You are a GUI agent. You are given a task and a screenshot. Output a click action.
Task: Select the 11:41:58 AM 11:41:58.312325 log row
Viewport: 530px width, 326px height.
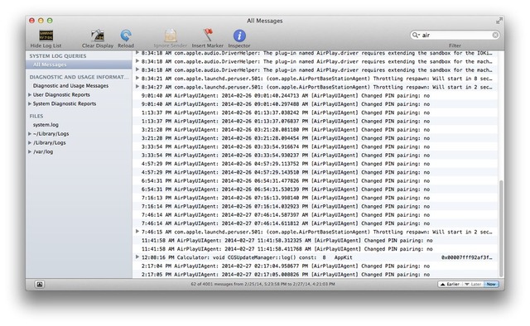pos(316,241)
